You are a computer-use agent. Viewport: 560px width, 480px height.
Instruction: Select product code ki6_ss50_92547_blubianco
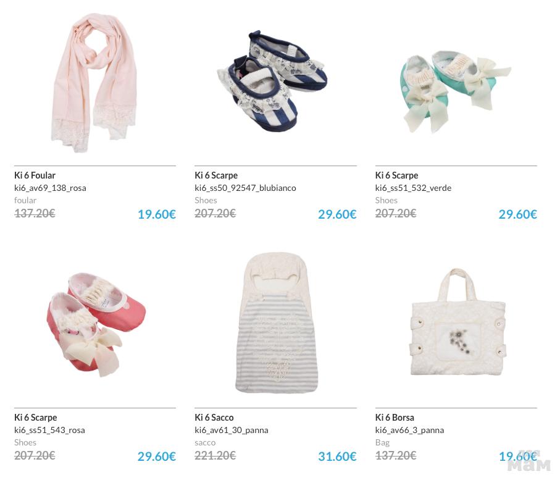[x=245, y=188]
